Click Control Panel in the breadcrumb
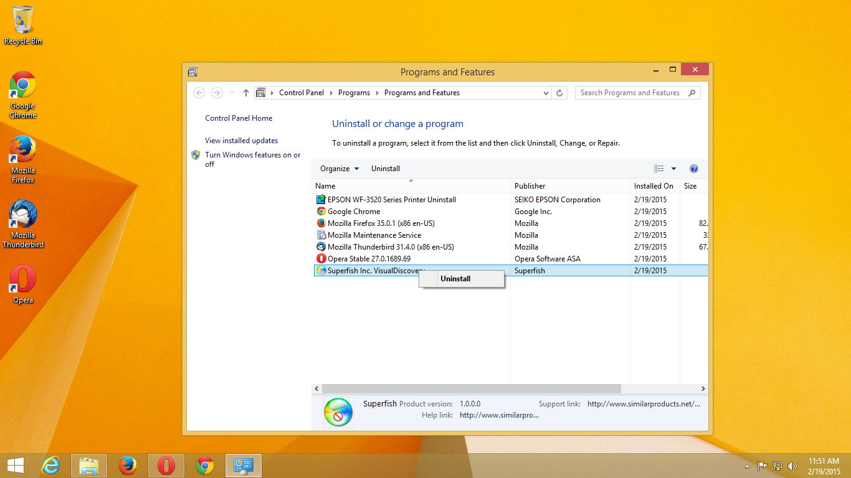Screen dimensions: 851x478 [302, 93]
